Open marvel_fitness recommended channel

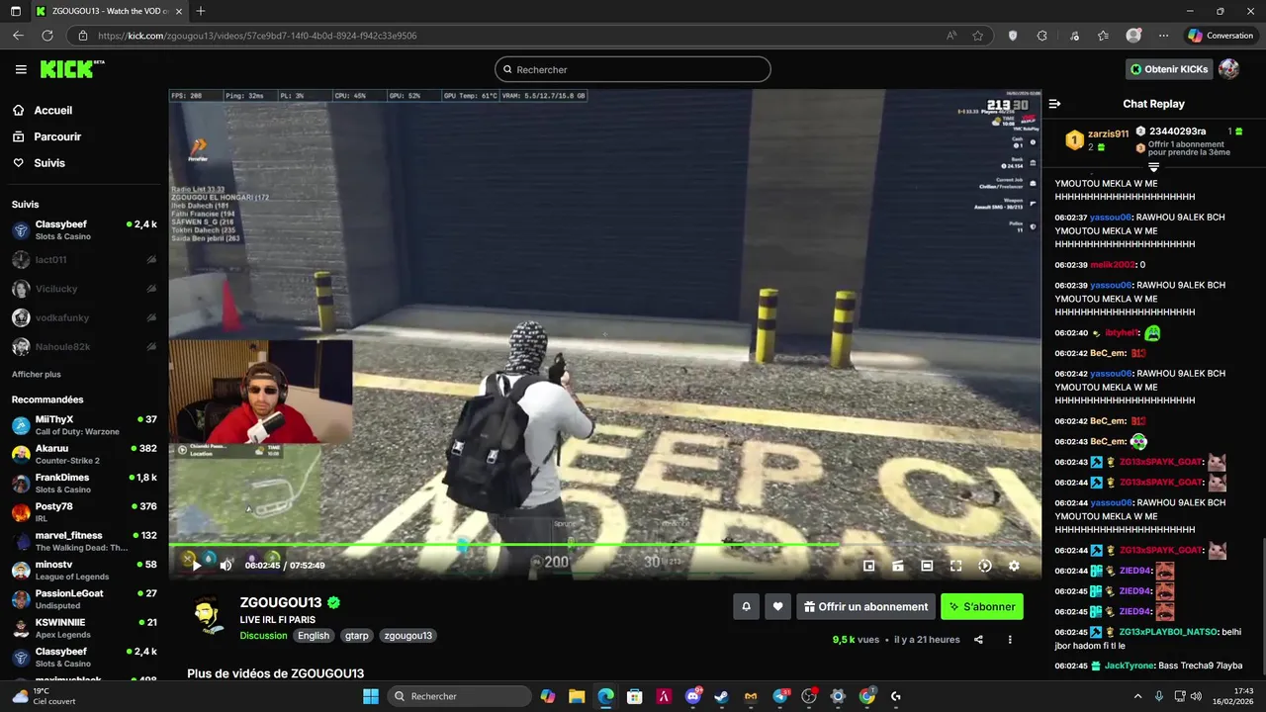pos(84,541)
